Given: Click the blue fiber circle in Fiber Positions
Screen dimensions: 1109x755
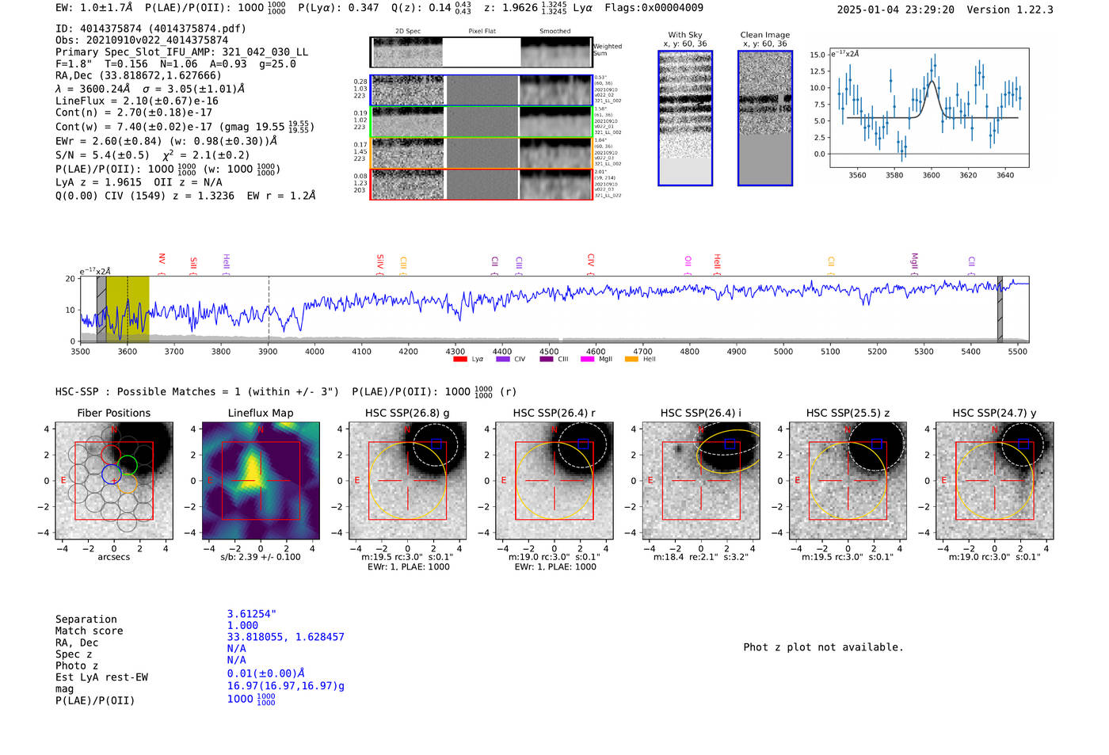Looking at the screenshot, I should pos(111,475).
